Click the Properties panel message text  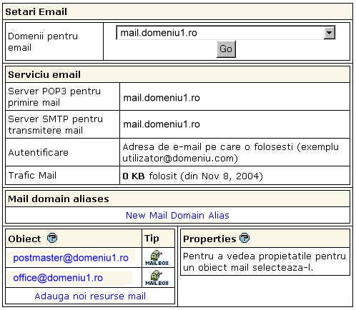pos(264,262)
